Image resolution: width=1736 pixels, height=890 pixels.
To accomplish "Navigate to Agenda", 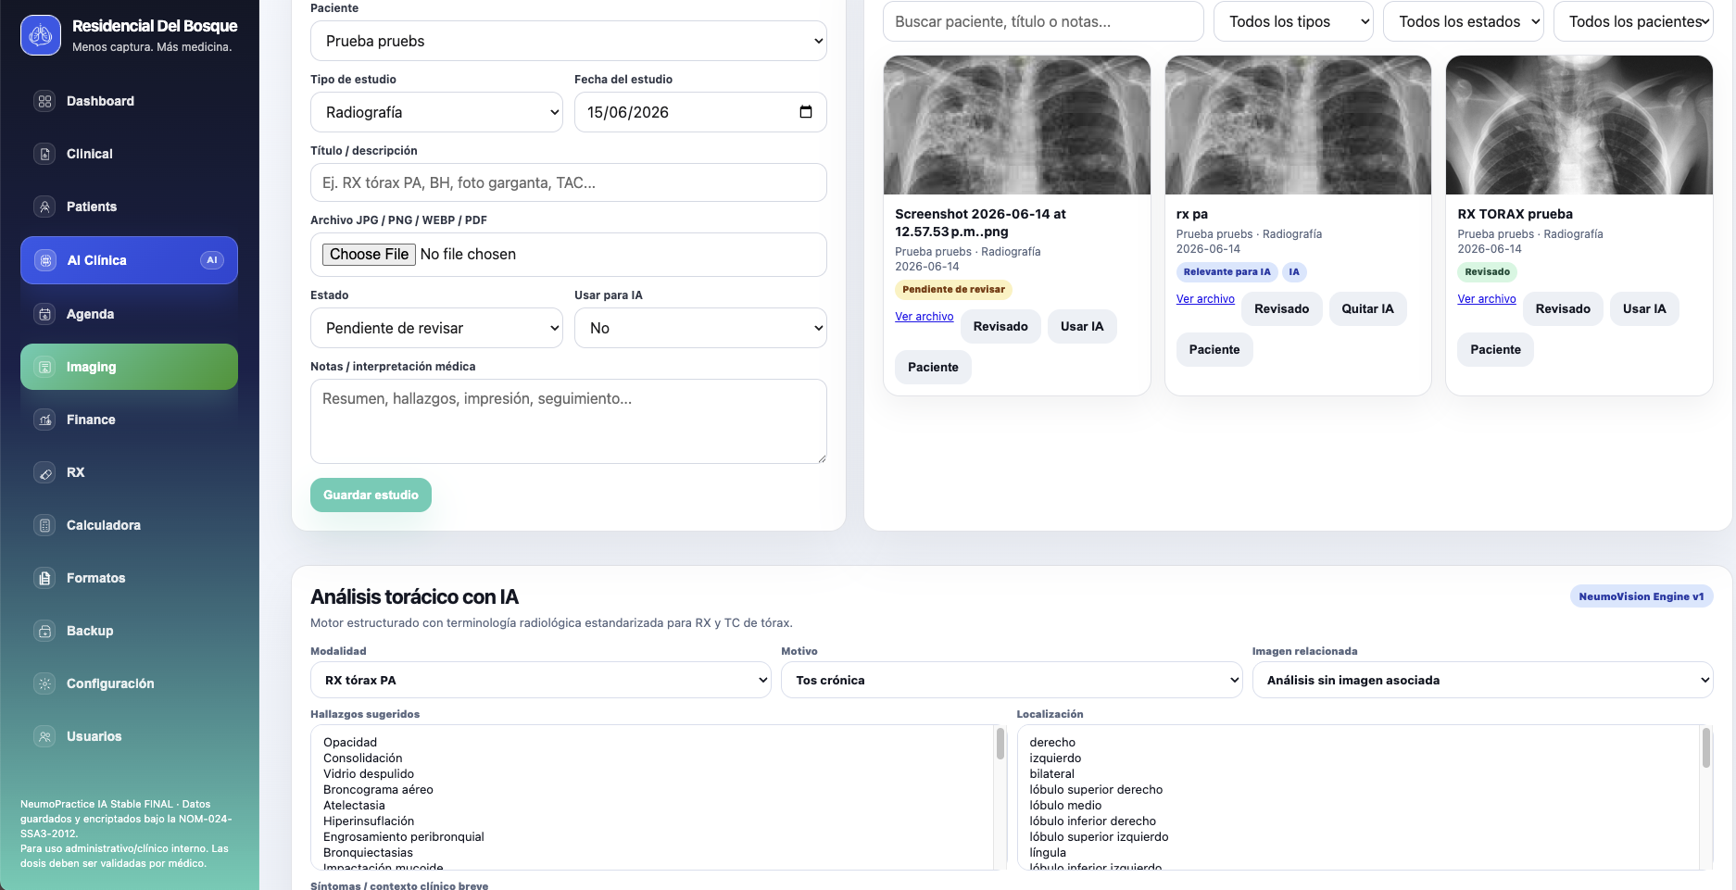I will (129, 314).
